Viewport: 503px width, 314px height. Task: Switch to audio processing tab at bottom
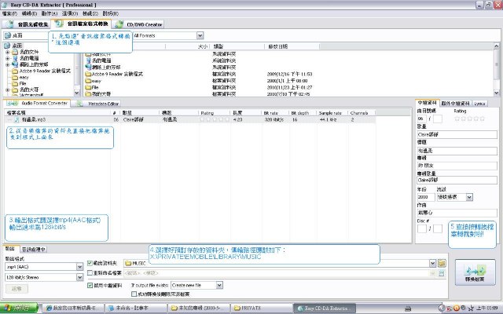coord(34,250)
